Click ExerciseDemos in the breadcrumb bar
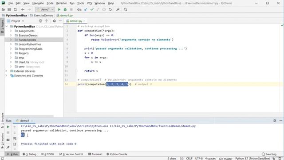This screenshot has width=284, height=160. coord(43,16)
